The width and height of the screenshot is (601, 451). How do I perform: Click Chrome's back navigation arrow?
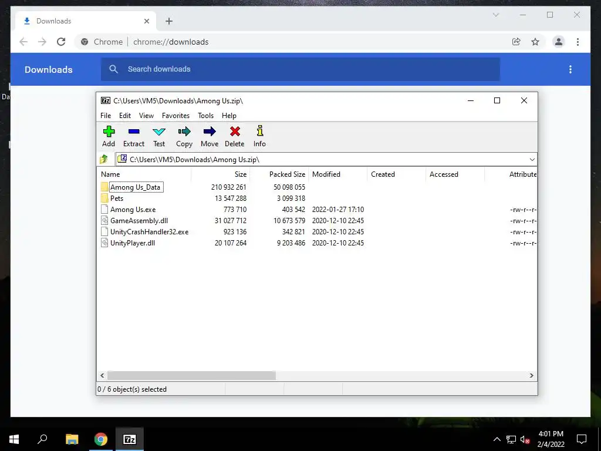click(x=23, y=42)
